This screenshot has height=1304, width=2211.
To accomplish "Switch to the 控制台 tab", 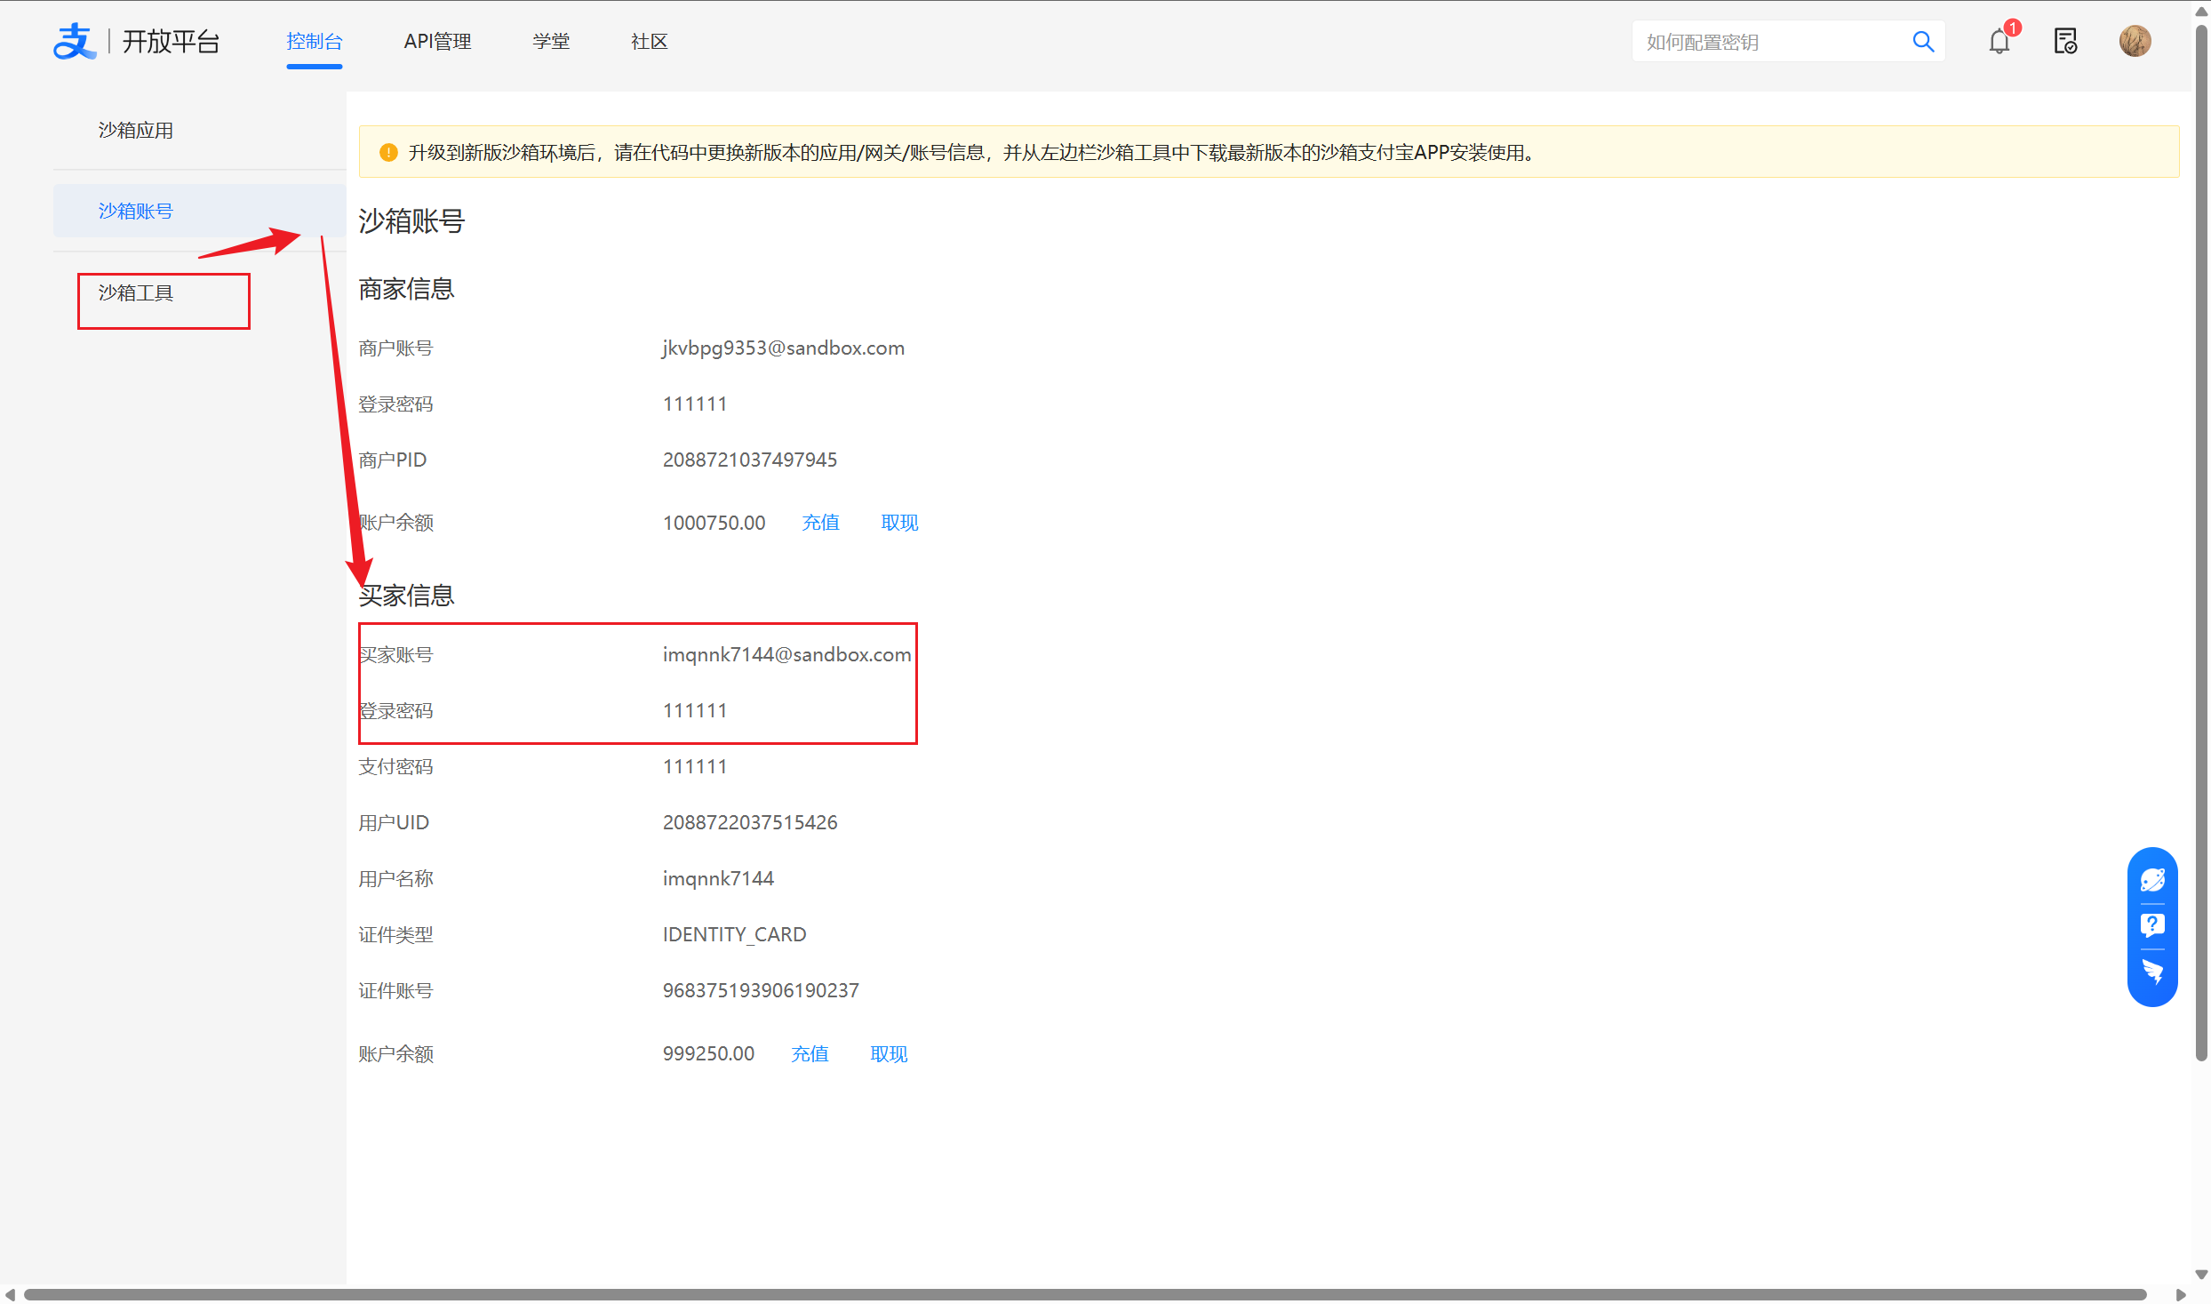I will (x=314, y=42).
